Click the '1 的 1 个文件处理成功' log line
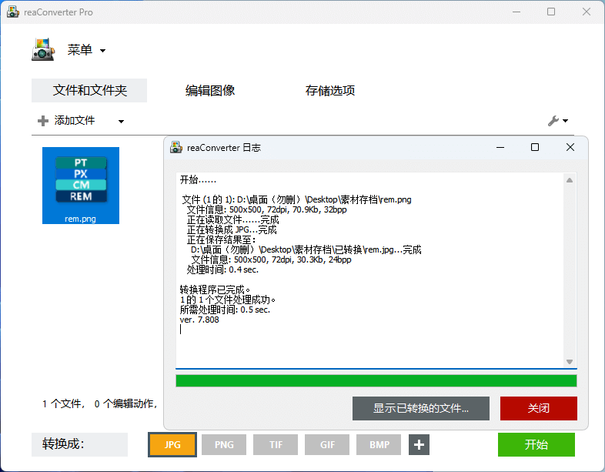The height and width of the screenshot is (472, 605). (228, 300)
